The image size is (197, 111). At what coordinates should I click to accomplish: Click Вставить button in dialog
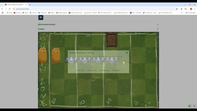(116, 70)
